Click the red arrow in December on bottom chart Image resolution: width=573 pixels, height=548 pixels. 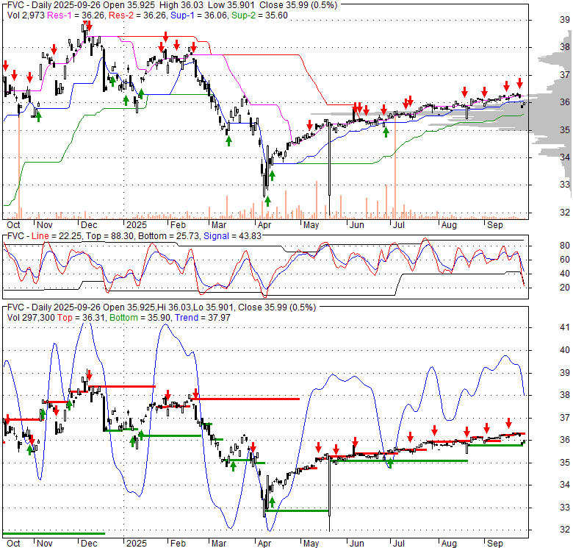[89, 375]
